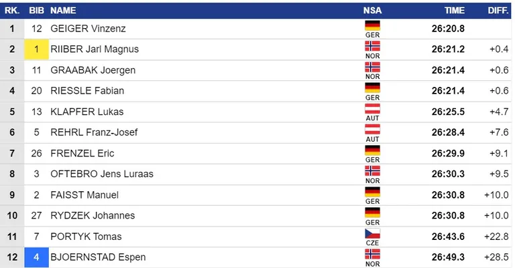Click the NAME column header
The image size is (515, 268).
(63, 11)
